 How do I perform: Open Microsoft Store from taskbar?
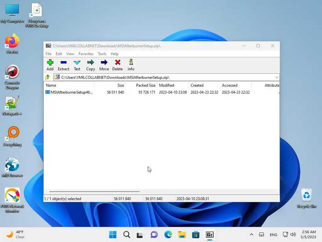click(x=196, y=234)
